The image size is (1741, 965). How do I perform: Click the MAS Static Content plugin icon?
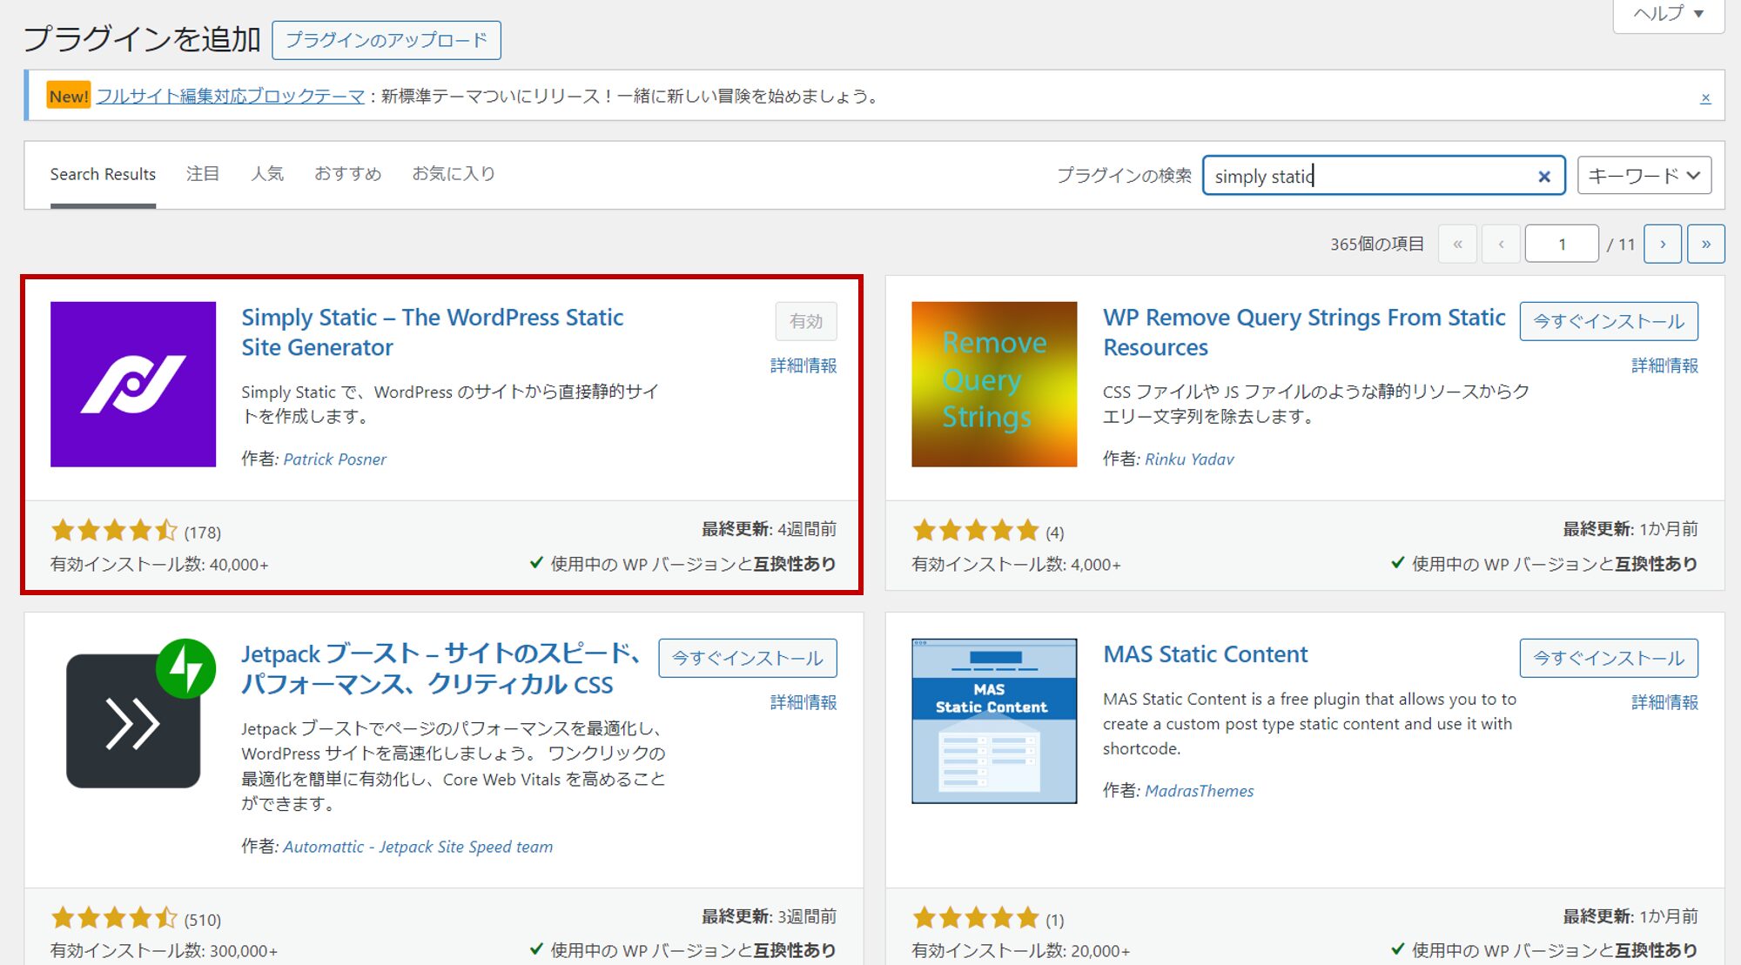(x=994, y=720)
